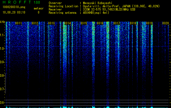Click time marker 0314

pyautogui.click(x=67, y=23)
